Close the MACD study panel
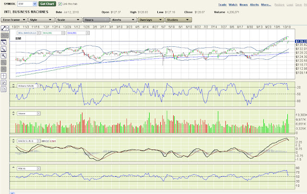This screenshot has width=307, height=194. 38,141
